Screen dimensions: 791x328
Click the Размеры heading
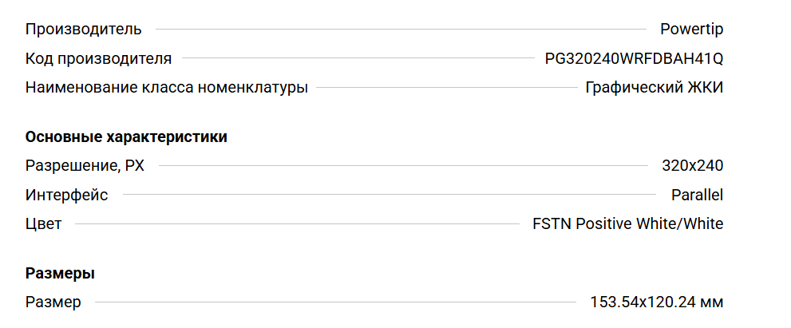coord(60,274)
